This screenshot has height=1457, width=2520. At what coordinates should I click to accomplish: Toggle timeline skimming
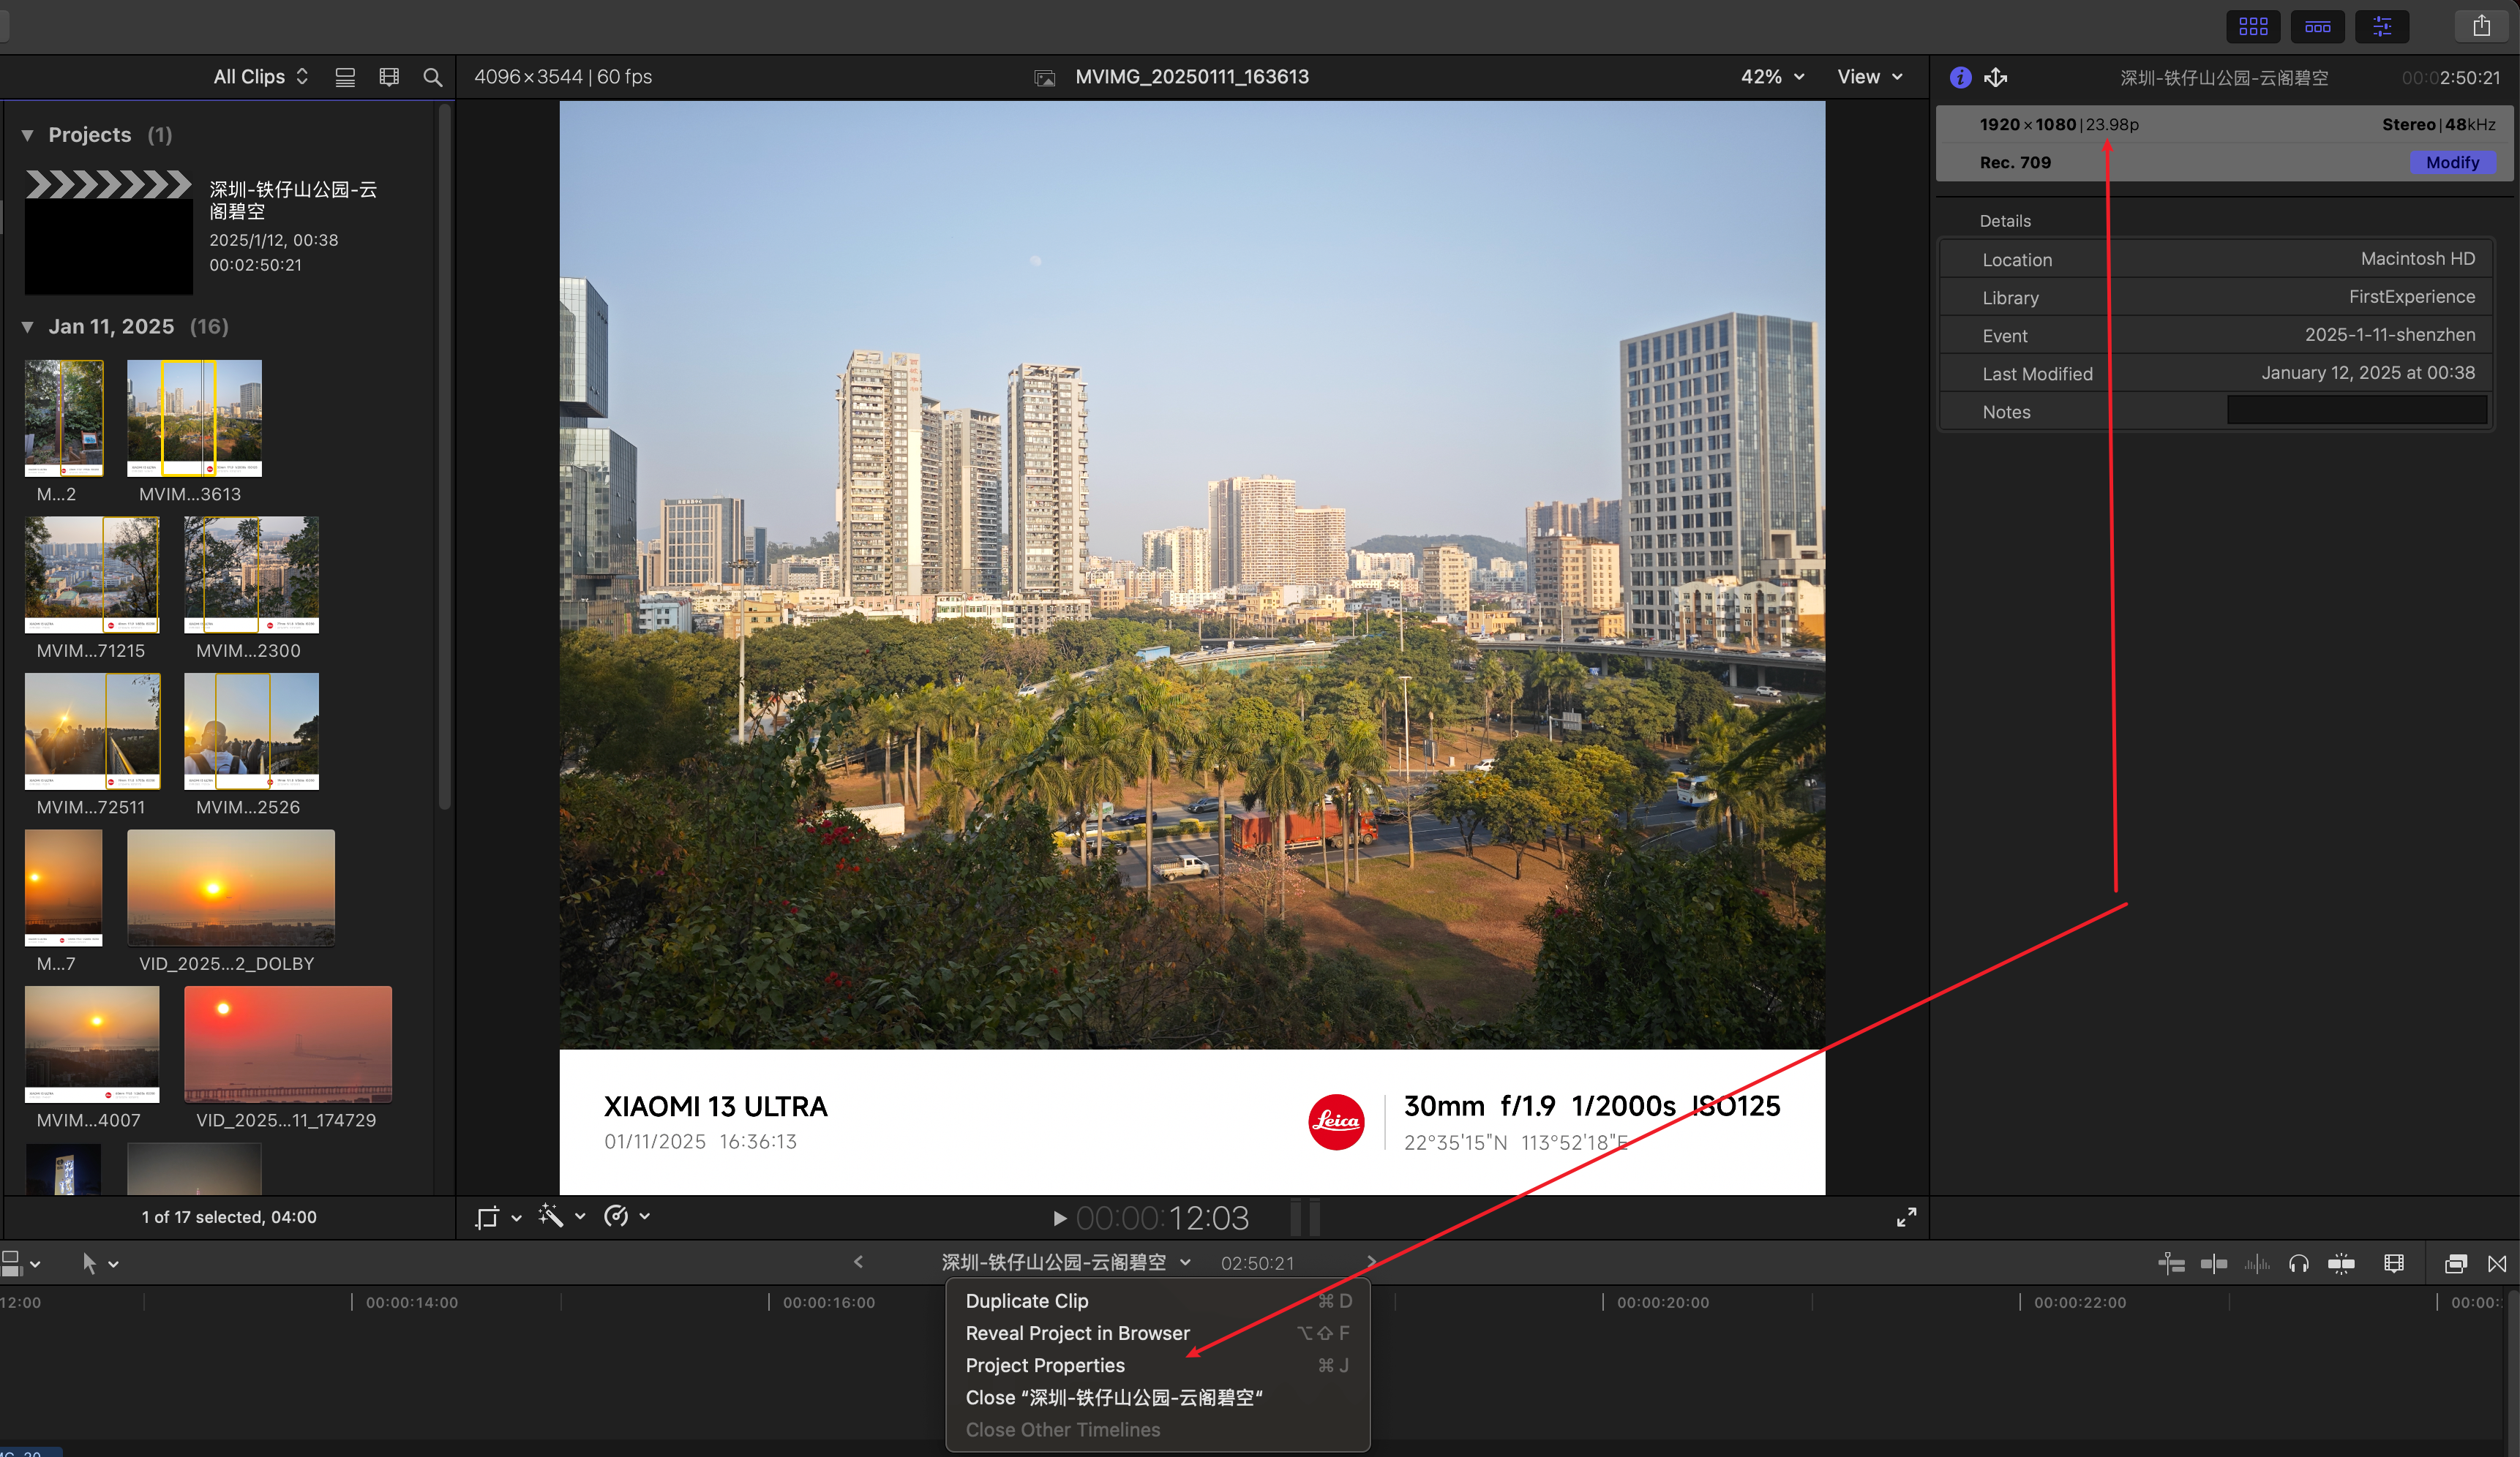pyautogui.click(x=2214, y=1264)
